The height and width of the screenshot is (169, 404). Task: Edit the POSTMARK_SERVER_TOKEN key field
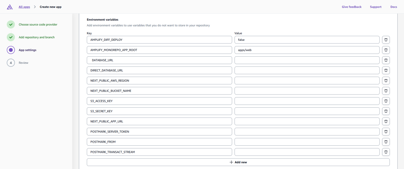click(x=159, y=132)
